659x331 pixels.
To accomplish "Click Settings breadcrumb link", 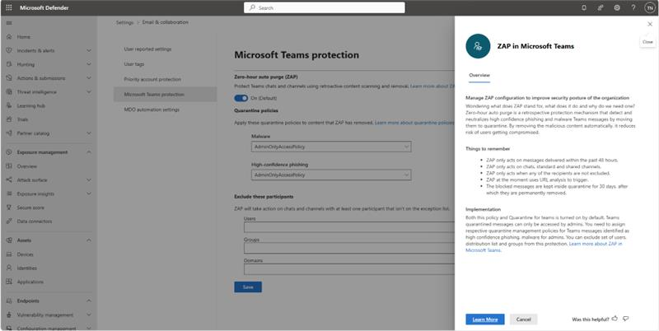I will coord(125,22).
